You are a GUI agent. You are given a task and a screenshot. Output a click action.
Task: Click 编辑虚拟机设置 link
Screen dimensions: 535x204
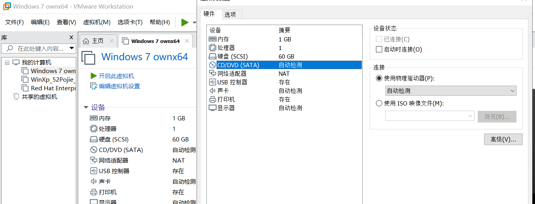tap(119, 86)
